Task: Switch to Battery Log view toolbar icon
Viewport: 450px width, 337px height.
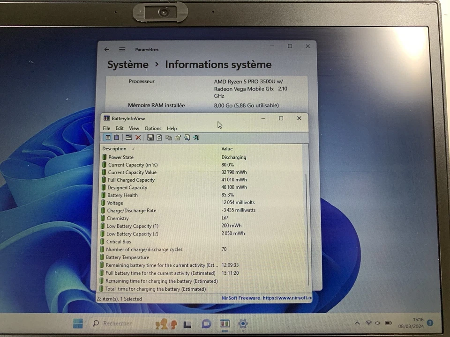Action: click(x=117, y=138)
